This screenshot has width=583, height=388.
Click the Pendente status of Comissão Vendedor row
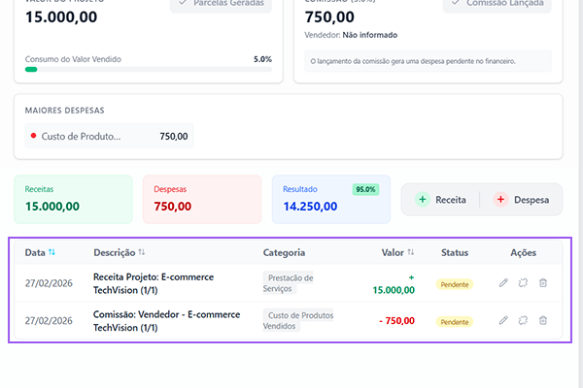pos(455,322)
